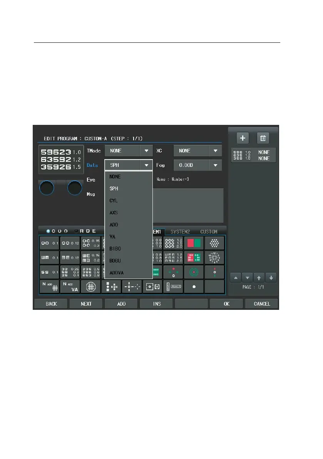The width and height of the screenshot is (323, 459).
Task: Go to next page with triangle down
Action: pyautogui.click(x=247, y=278)
